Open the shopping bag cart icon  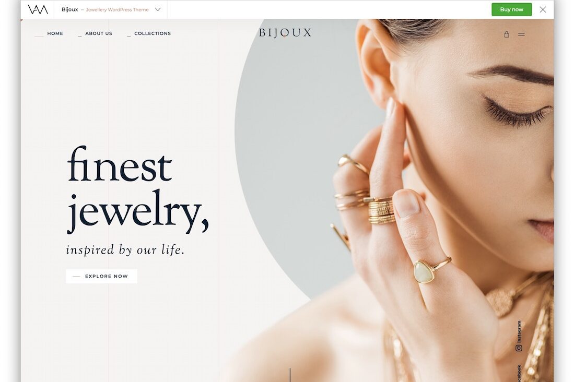click(507, 34)
